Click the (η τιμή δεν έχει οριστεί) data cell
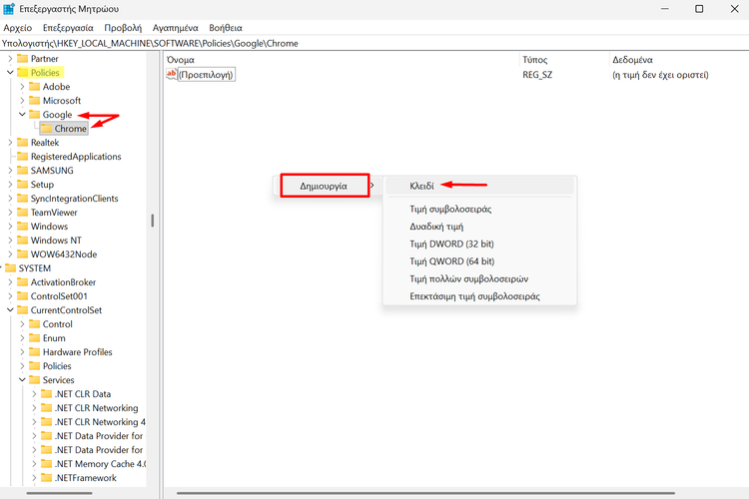Viewport: 749px width, 499px height. [660, 75]
